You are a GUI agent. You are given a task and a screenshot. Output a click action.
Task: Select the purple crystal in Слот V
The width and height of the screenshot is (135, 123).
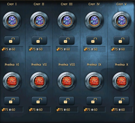pos(122,21)
